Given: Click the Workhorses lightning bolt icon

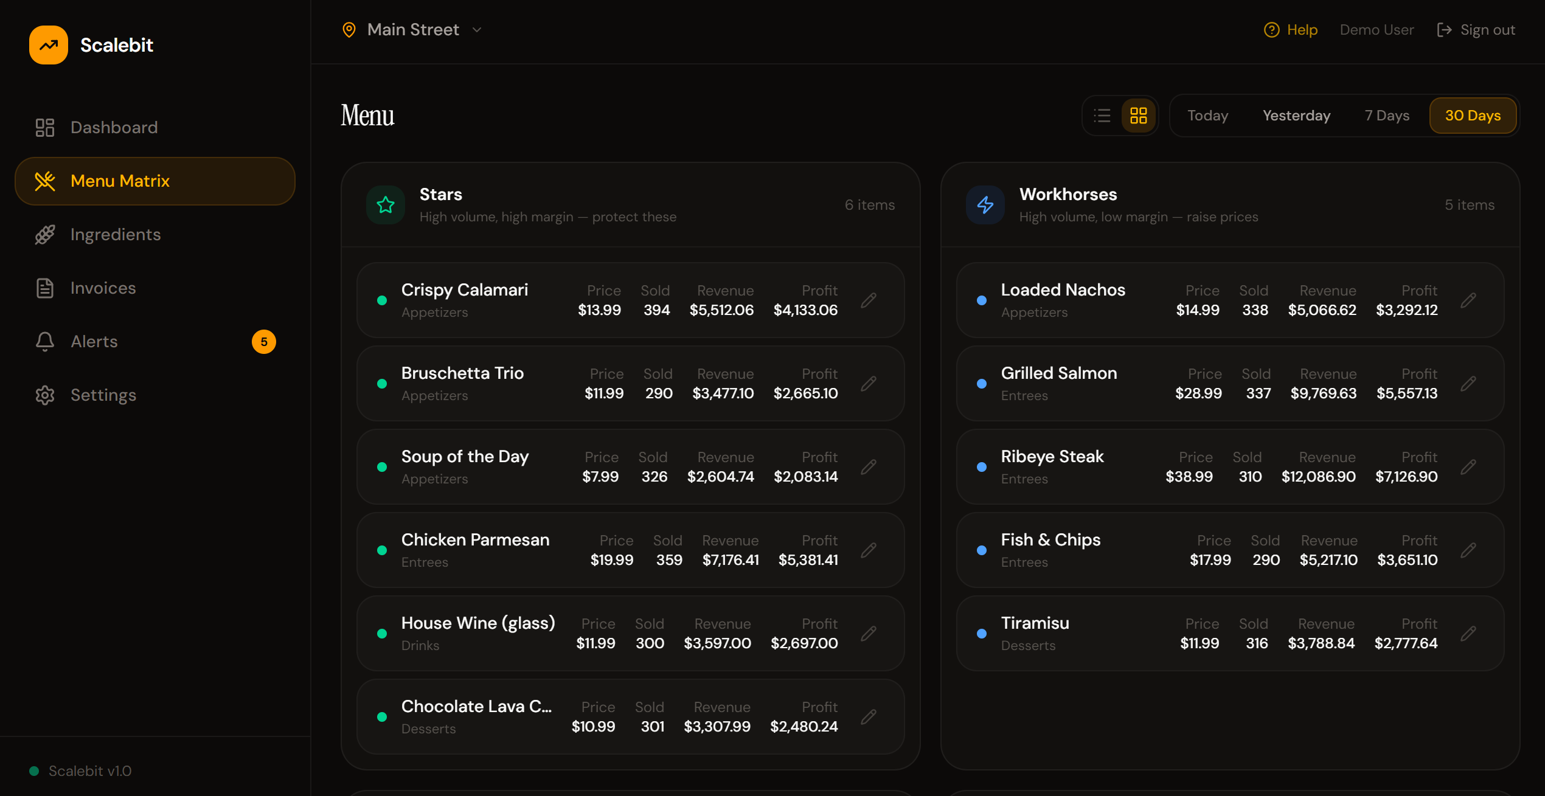Looking at the screenshot, I should 985,205.
